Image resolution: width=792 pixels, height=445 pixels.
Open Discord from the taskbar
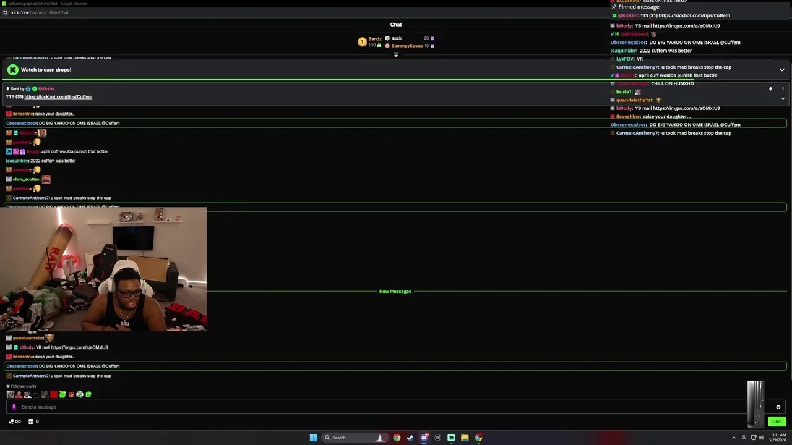(424, 438)
